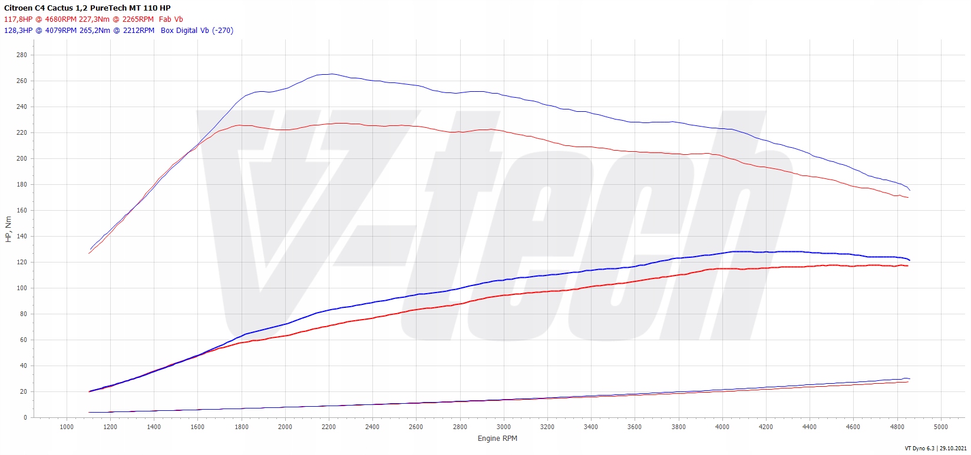971x455 pixels.
Task: Click the 0 value on vertical axis
Action: pyautogui.click(x=25, y=418)
